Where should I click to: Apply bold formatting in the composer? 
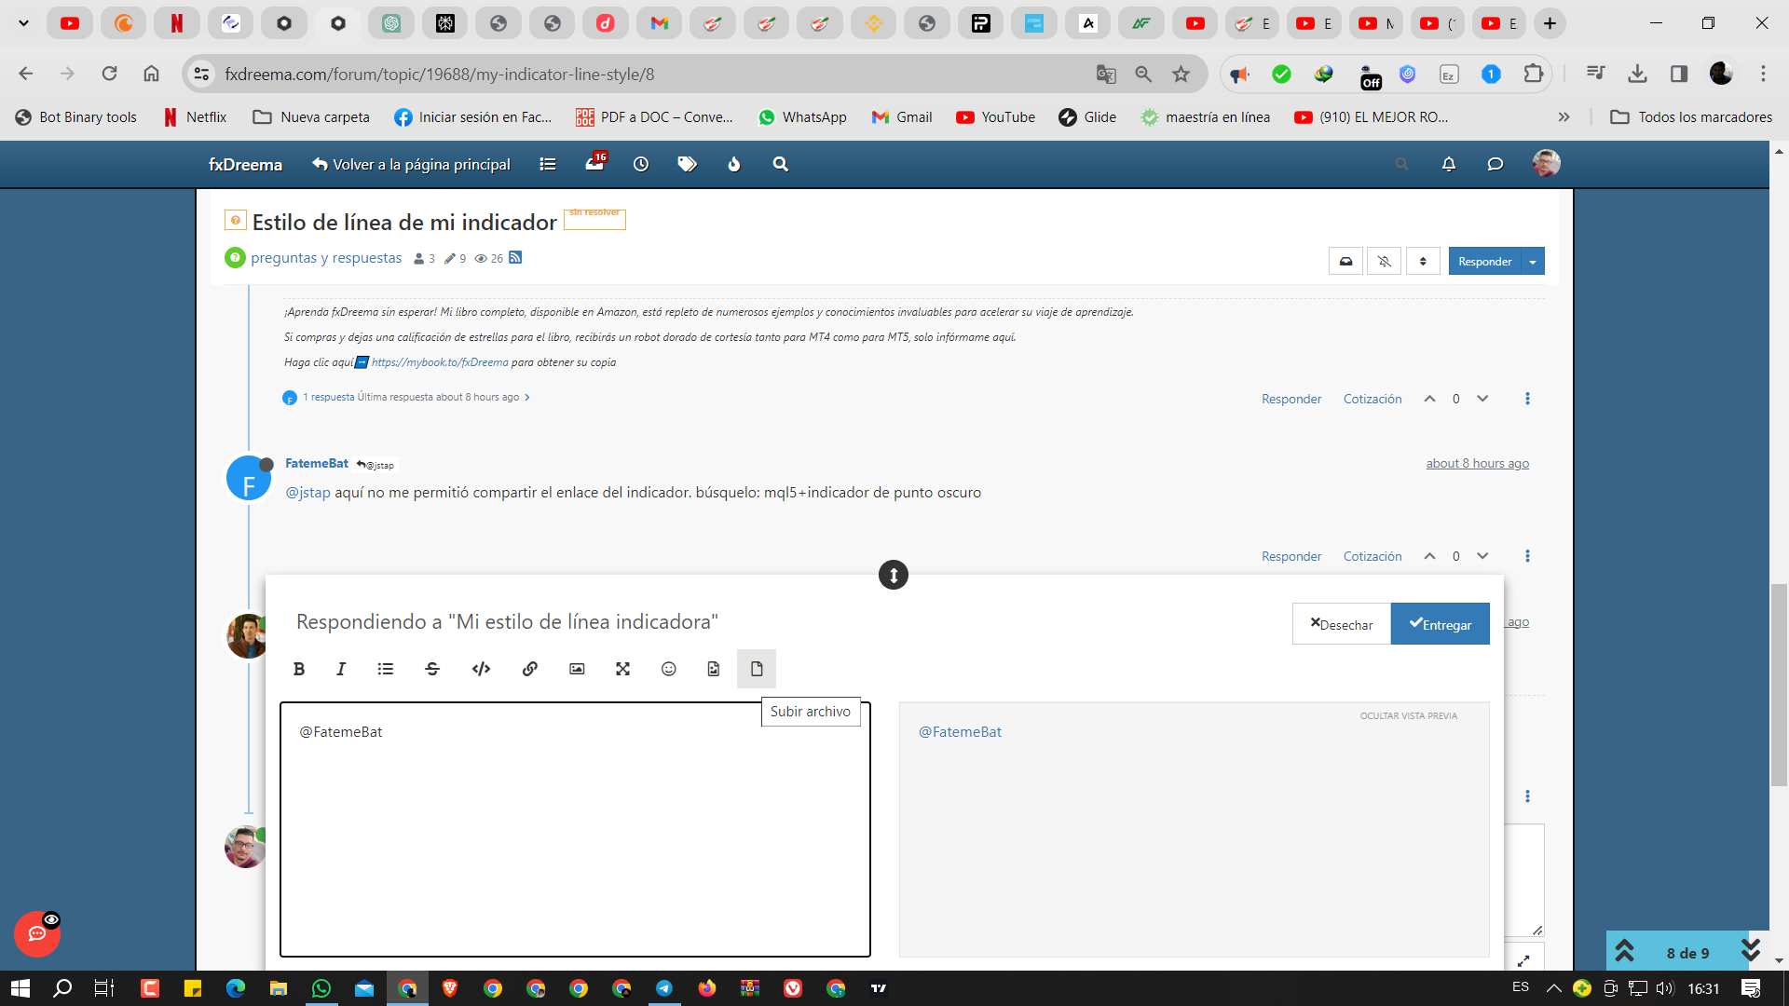pyautogui.click(x=299, y=669)
